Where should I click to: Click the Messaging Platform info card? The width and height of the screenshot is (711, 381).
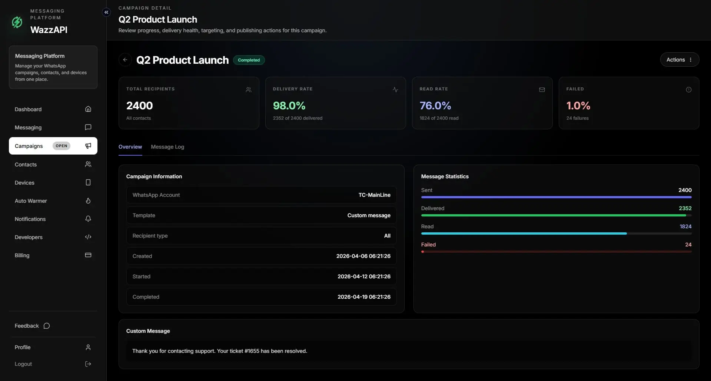pyautogui.click(x=53, y=67)
